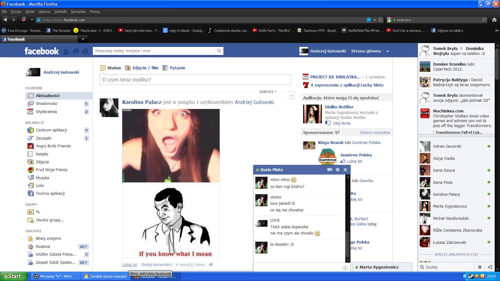This screenshot has width=500, height=281.
Task: Hide the chat sidebar with arrow icon
Action: pos(490,267)
